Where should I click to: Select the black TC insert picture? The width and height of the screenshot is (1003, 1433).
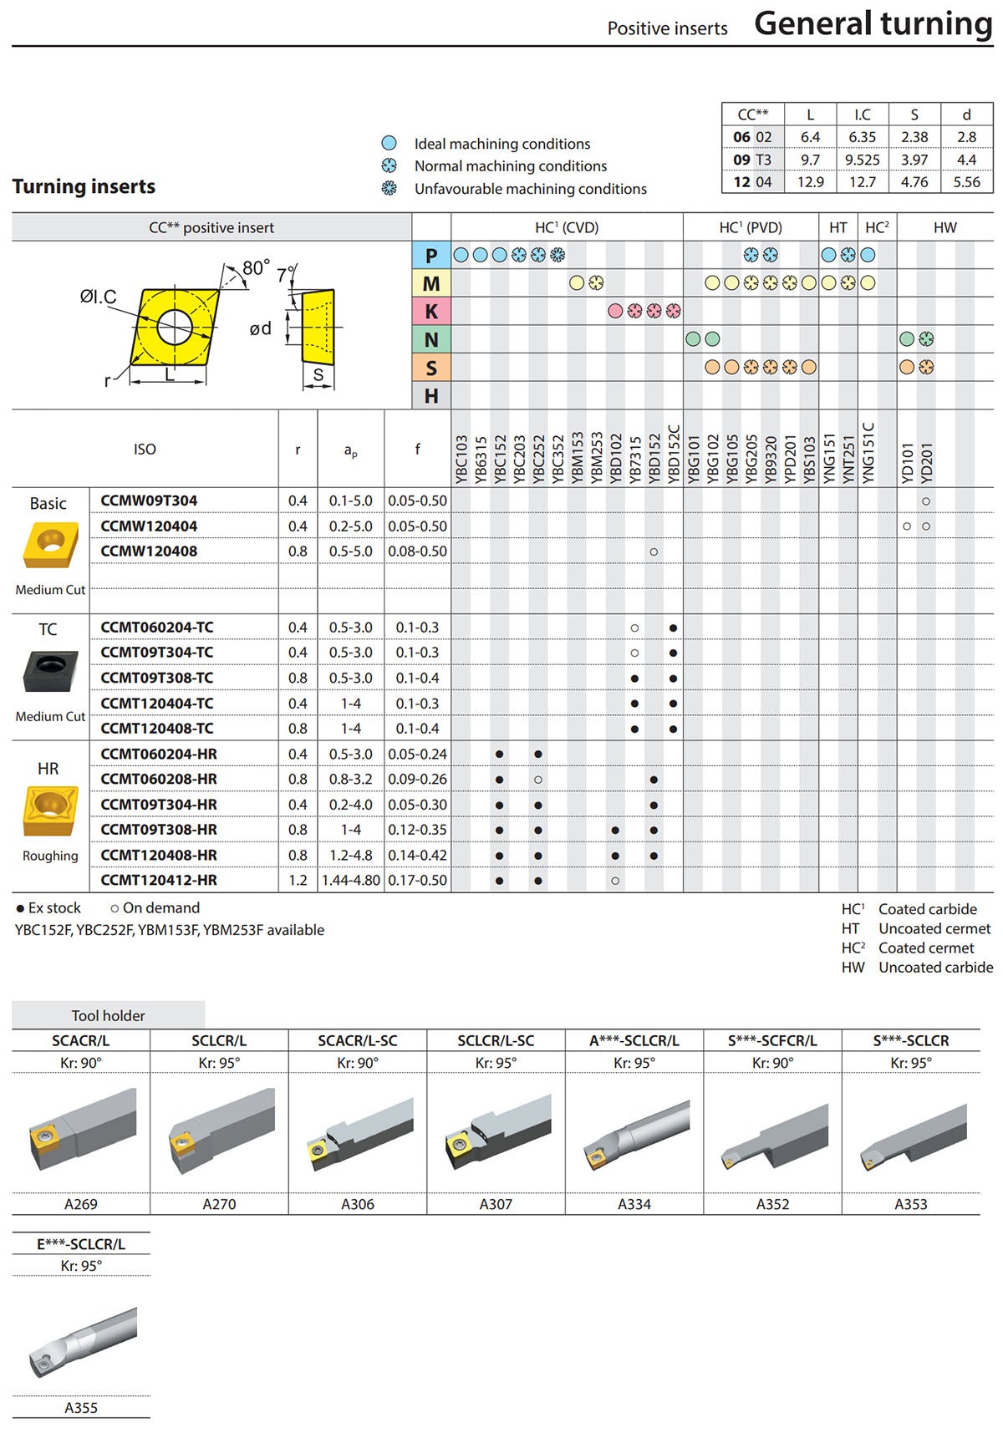pos(51,671)
